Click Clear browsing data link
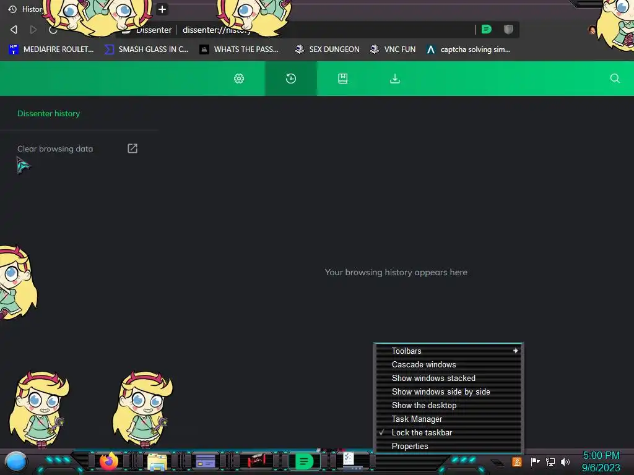Image resolution: width=634 pixels, height=475 pixels. coord(55,148)
